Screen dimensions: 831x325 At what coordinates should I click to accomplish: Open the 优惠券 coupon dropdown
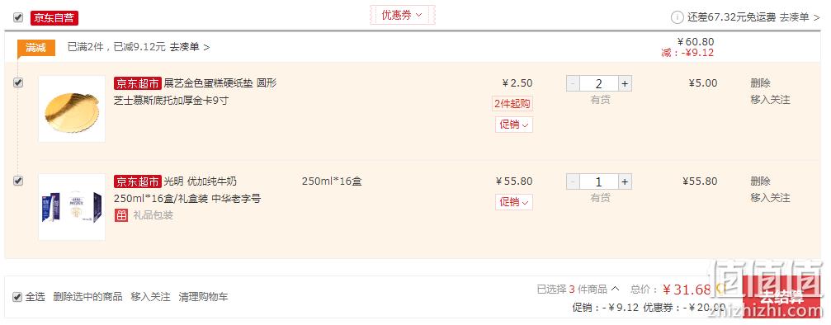(402, 15)
